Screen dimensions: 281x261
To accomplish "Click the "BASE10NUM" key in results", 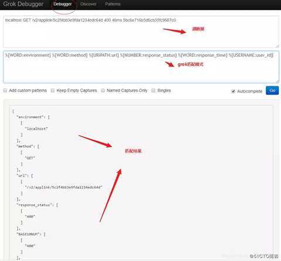I will coord(29,234).
